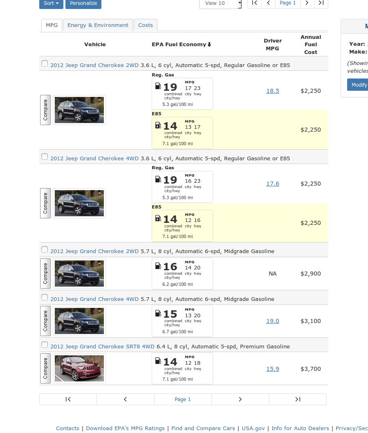Click photo of red Grand Cherokee SRT8
This screenshot has height=433, width=368.
pos(79,368)
